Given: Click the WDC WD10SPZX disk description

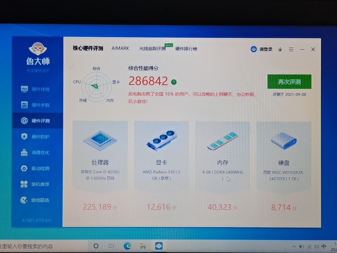Looking at the screenshot, I should [x=284, y=176].
